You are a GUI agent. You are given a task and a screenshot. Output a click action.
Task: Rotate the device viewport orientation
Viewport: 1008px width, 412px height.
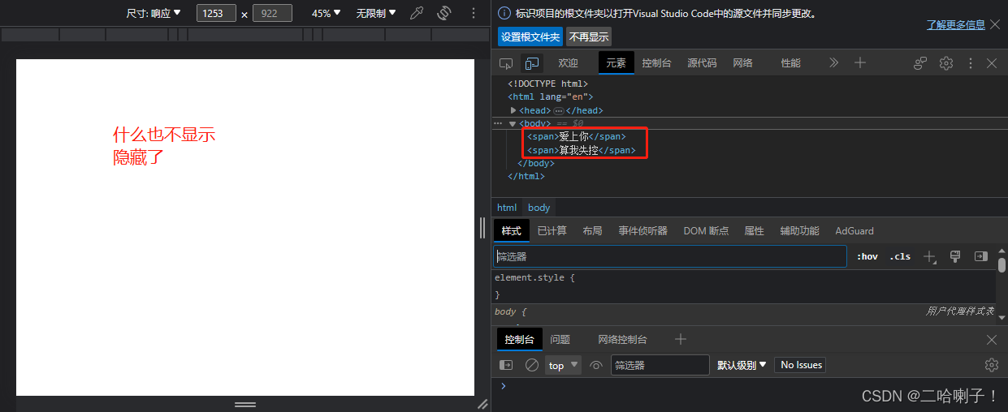444,14
